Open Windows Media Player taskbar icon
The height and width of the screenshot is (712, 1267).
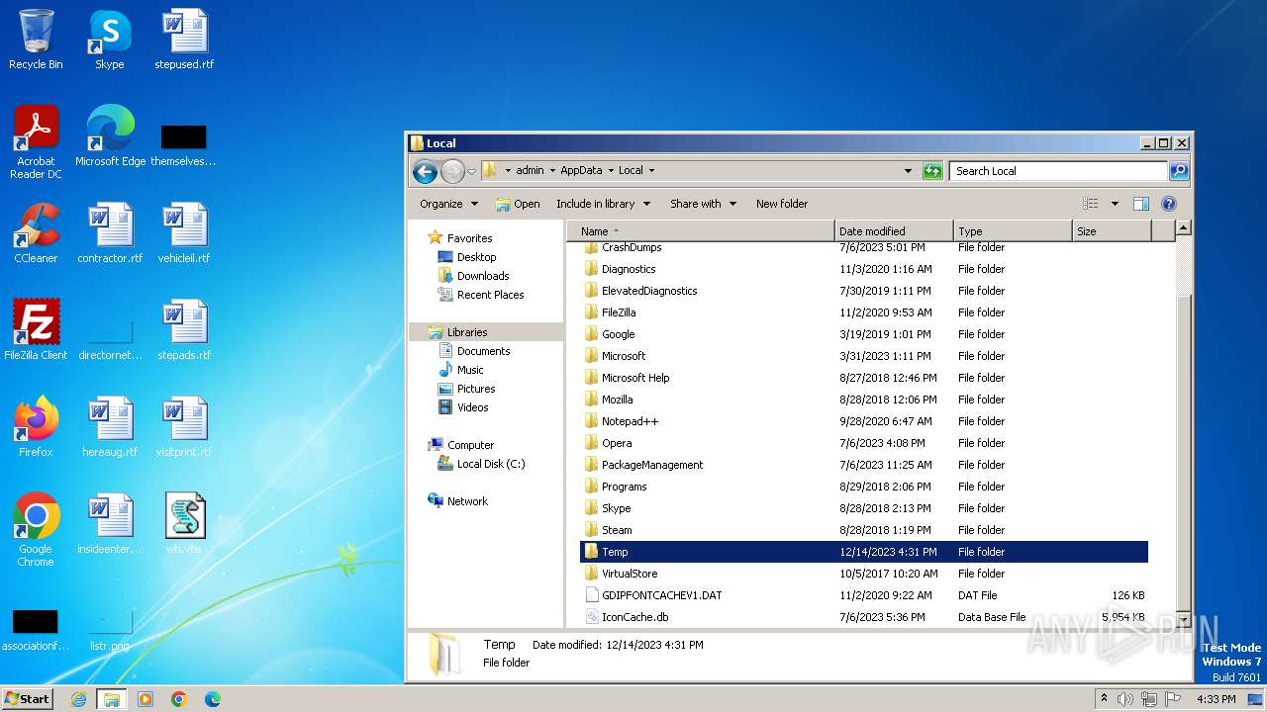tap(146, 699)
